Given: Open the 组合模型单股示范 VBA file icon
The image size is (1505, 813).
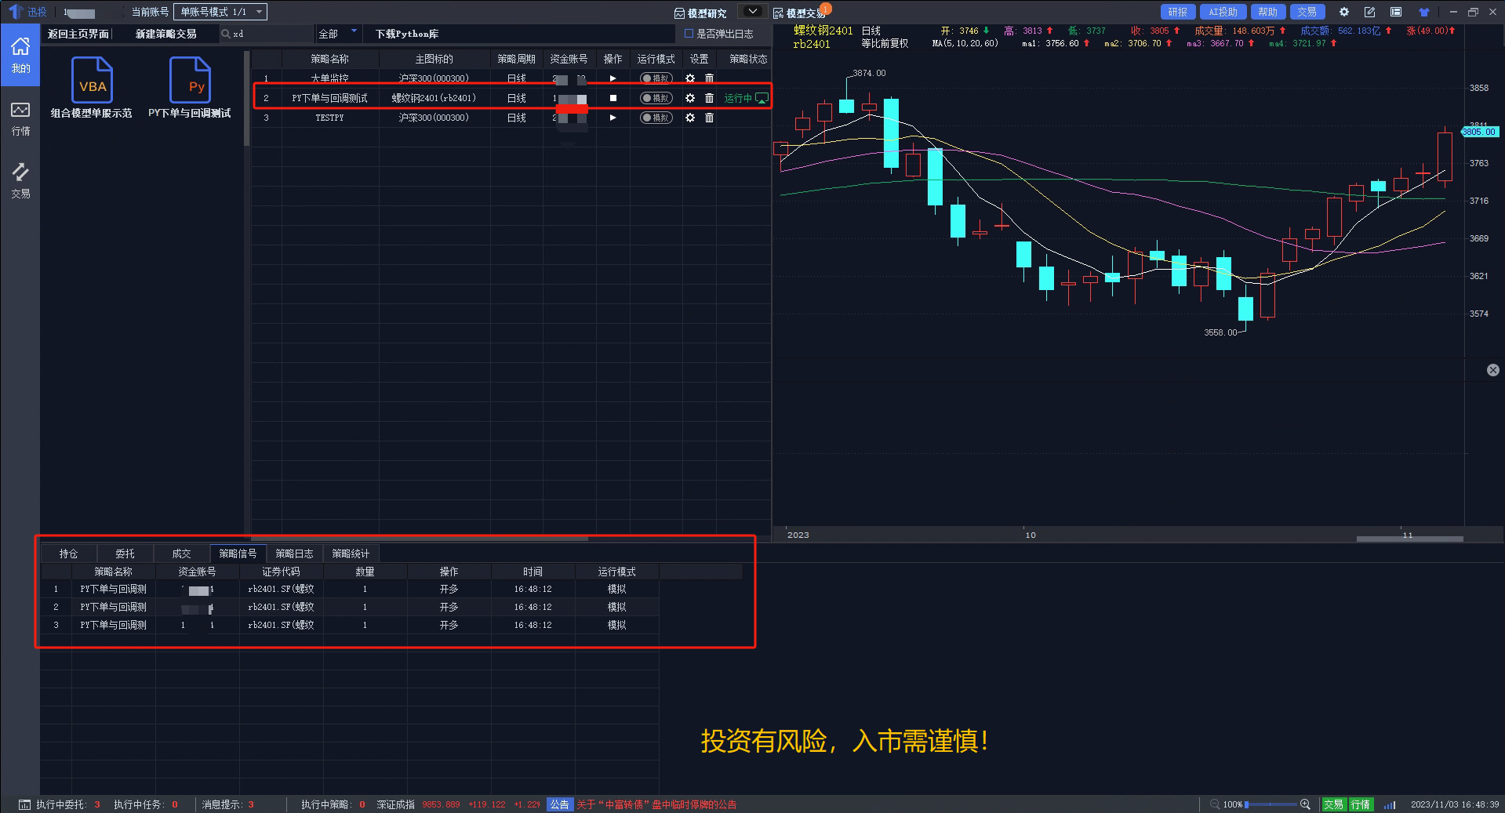Looking at the screenshot, I should [x=92, y=81].
